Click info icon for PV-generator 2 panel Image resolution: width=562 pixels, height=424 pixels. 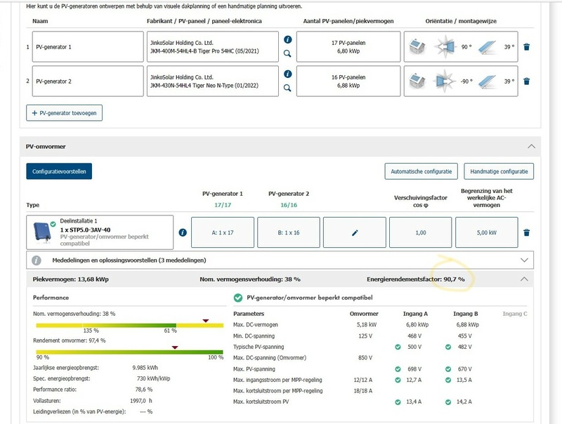click(287, 74)
